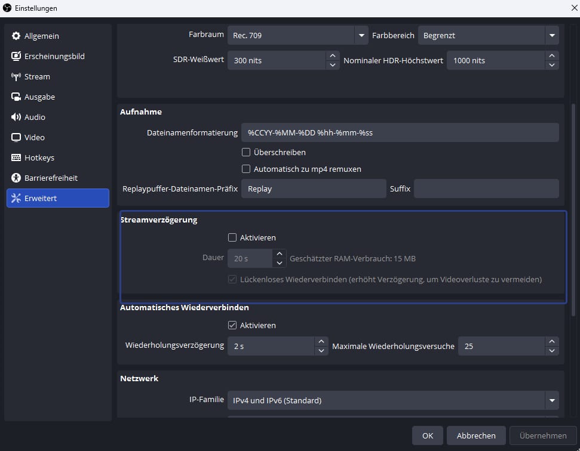Viewport: 580px width, 451px height.
Task: Increase Maximale Wiederholungsversuche value
Action: pos(552,342)
